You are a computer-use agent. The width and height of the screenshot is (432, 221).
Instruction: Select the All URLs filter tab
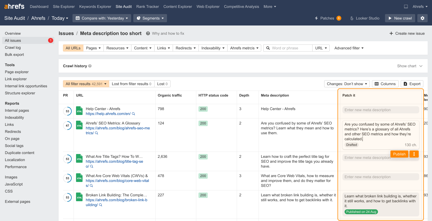(73, 48)
